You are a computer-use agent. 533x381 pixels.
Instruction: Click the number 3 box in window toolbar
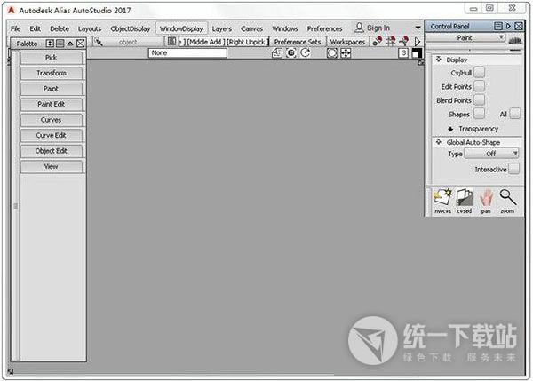403,53
